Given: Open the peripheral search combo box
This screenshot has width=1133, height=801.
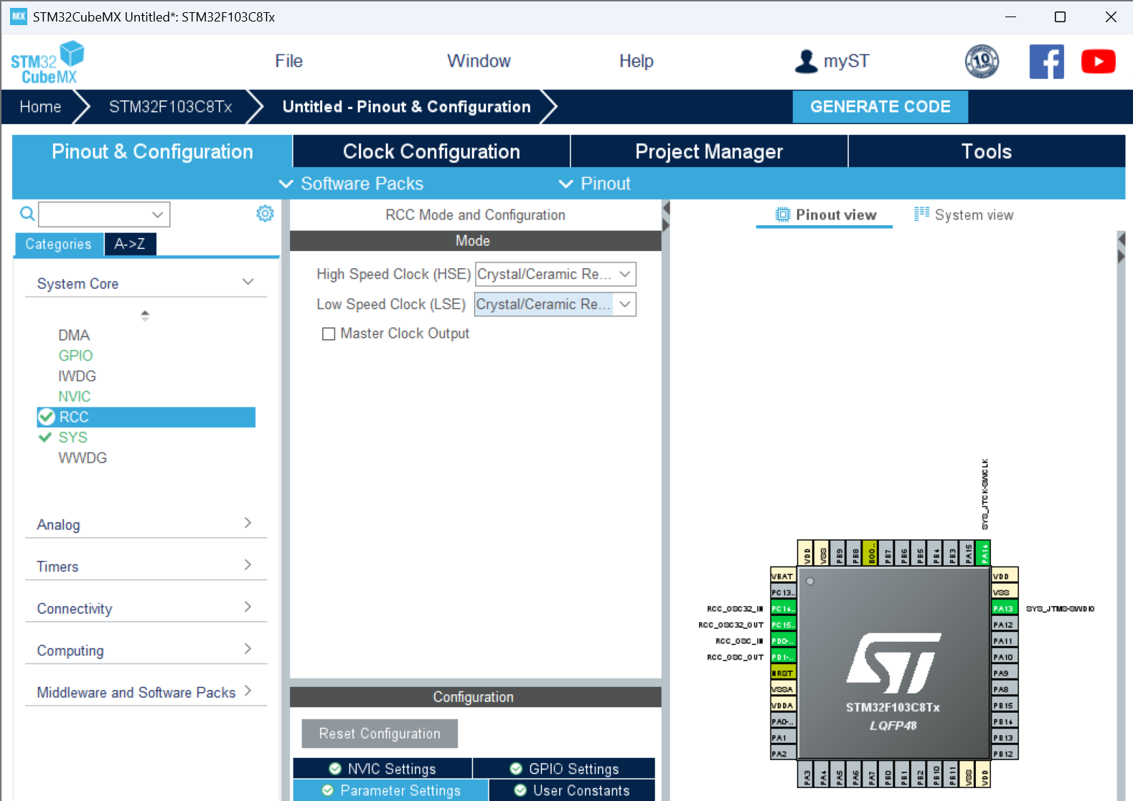Looking at the screenshot, I should pos(158,214).
